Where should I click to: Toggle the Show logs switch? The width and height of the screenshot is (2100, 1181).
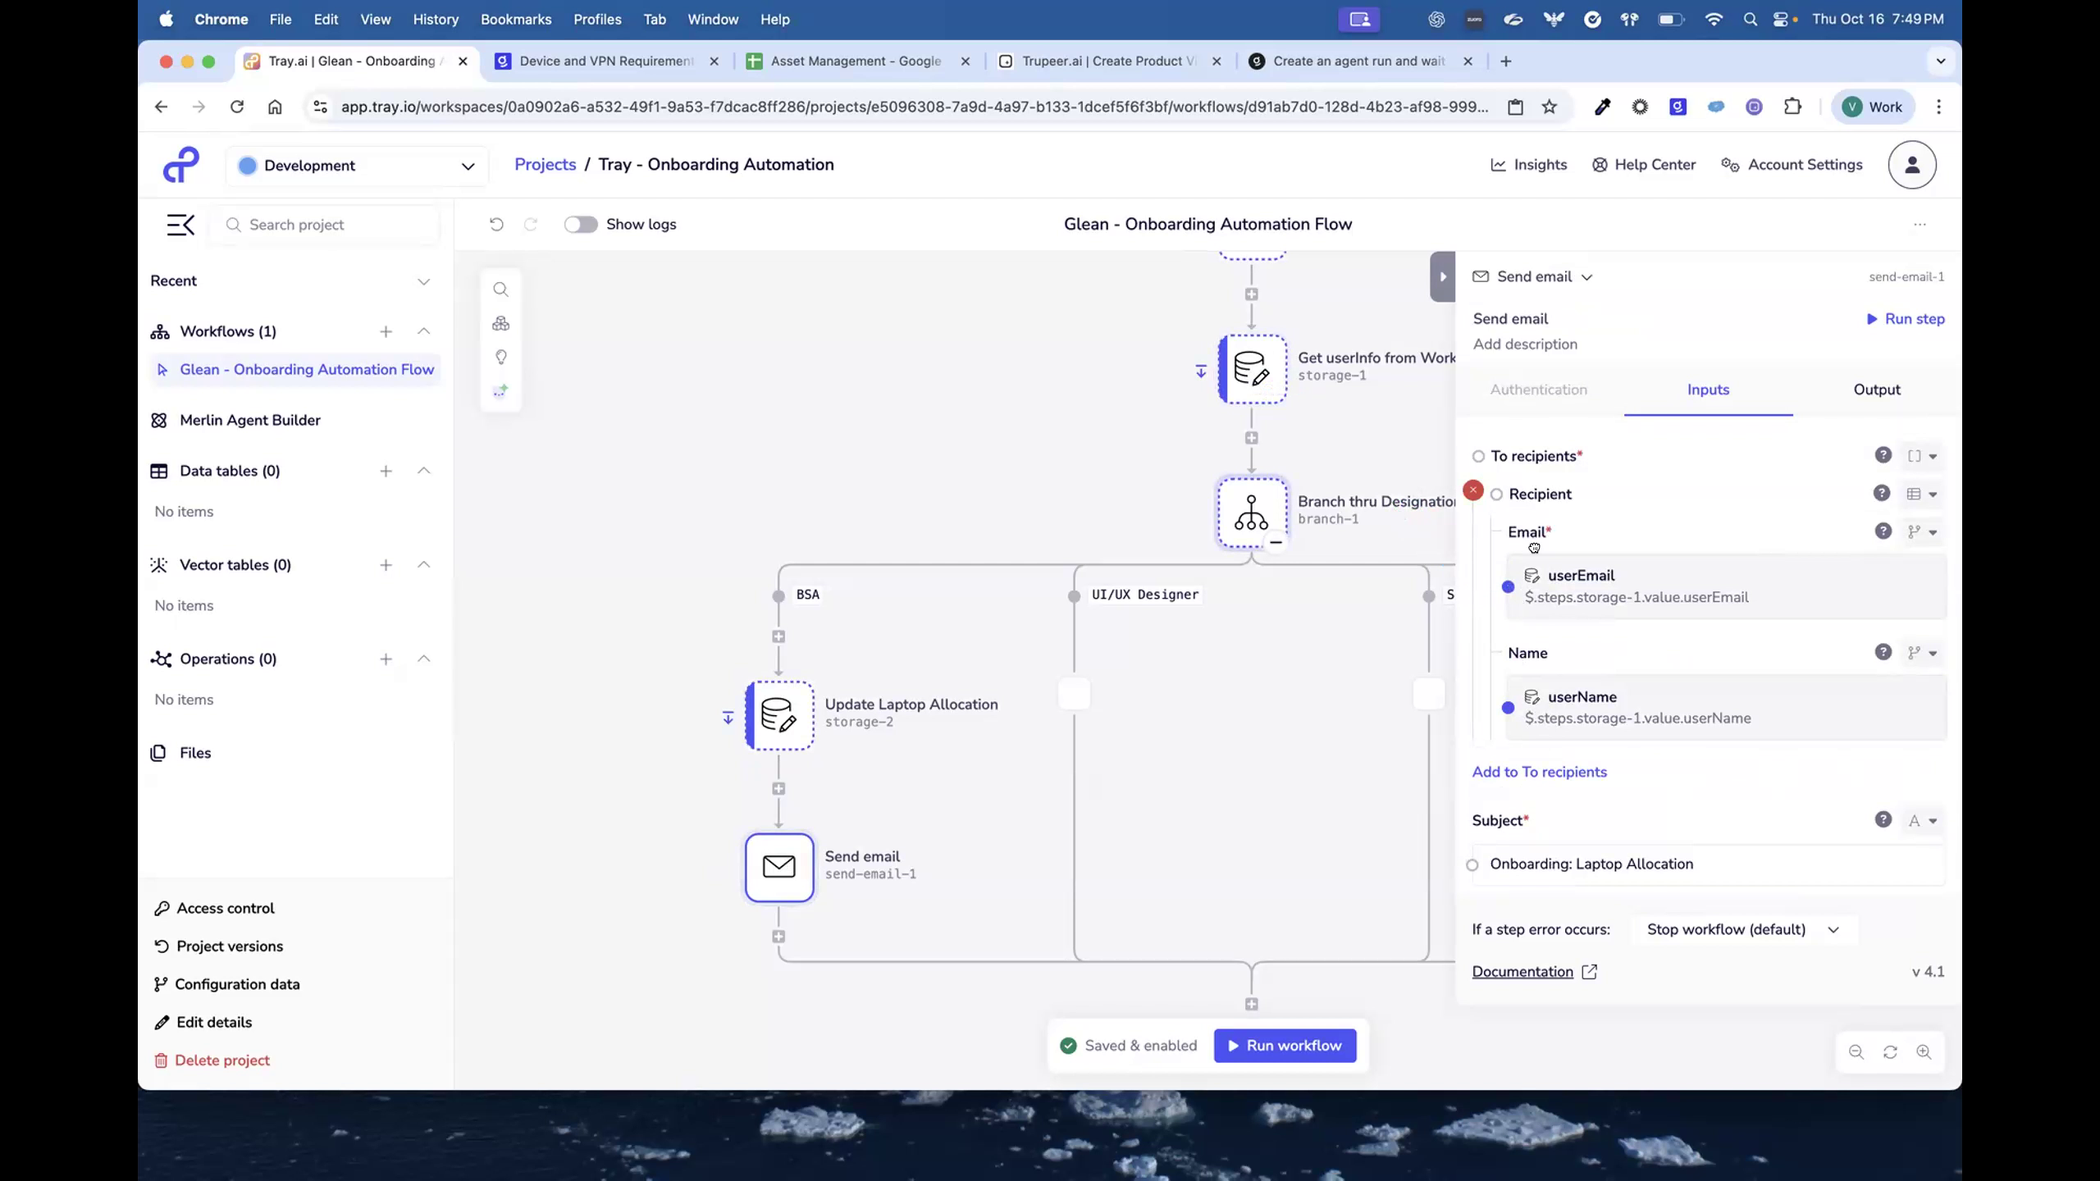[581, 224]
